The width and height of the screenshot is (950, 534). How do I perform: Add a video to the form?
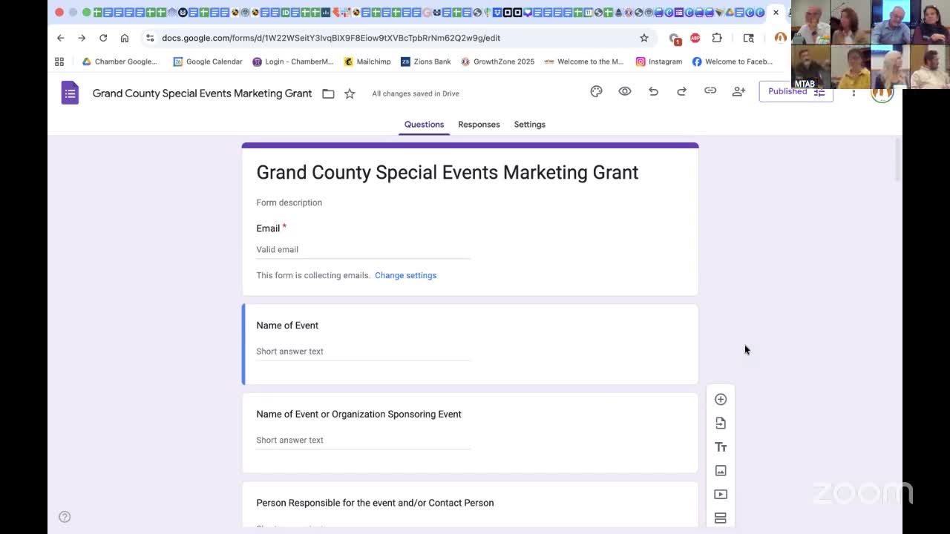click(x=720, y=494)
